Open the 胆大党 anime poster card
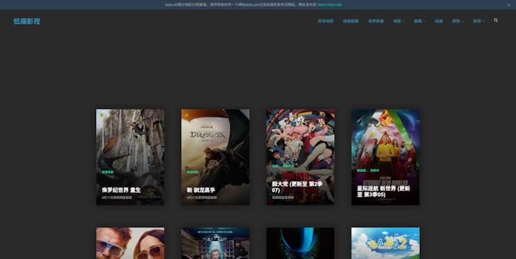 (x=301, y=157)
